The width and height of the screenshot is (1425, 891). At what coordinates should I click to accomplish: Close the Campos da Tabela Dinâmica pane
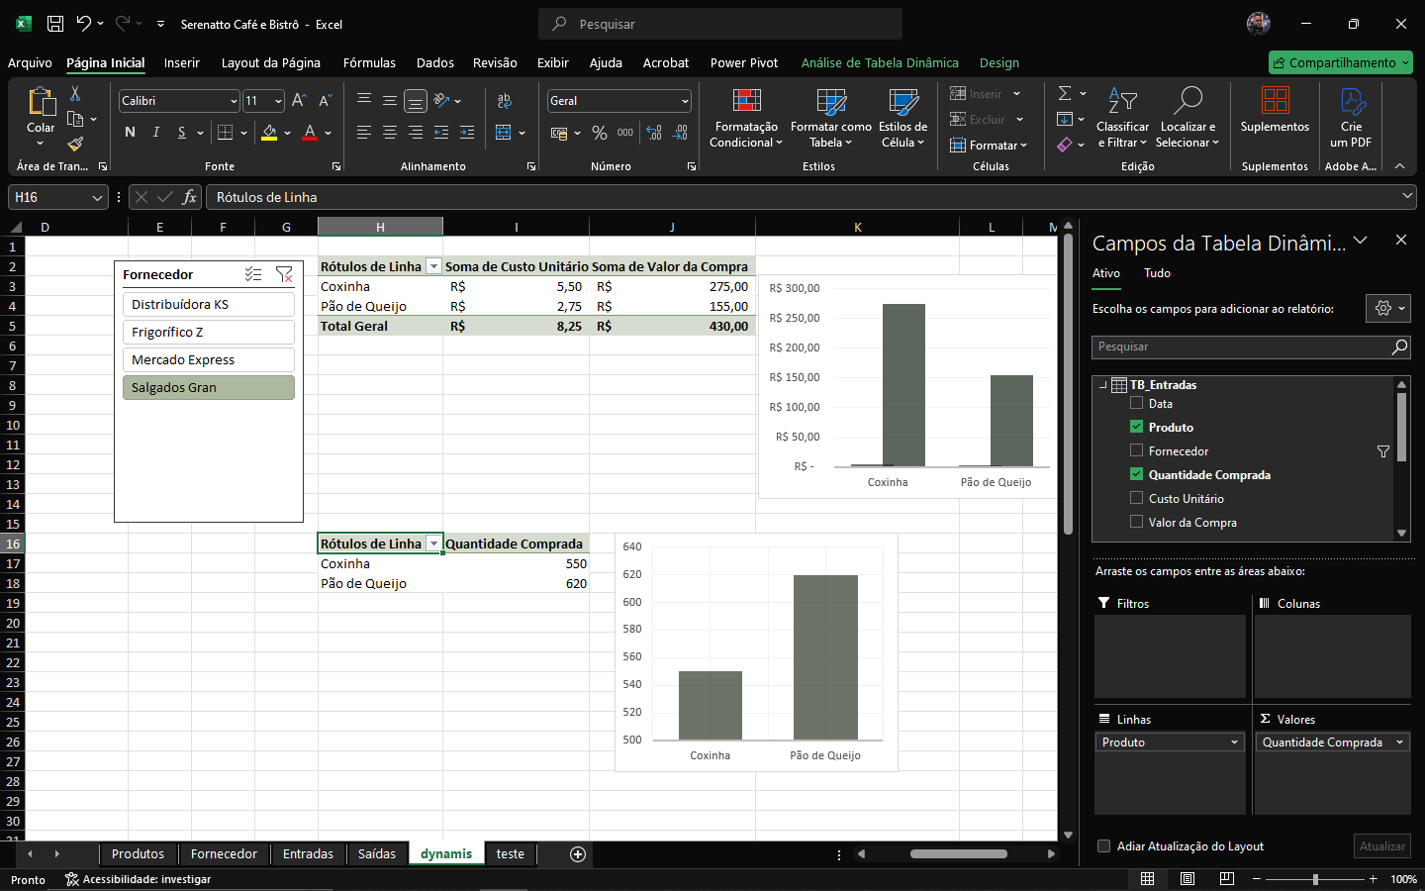(x=1400, y=240)
